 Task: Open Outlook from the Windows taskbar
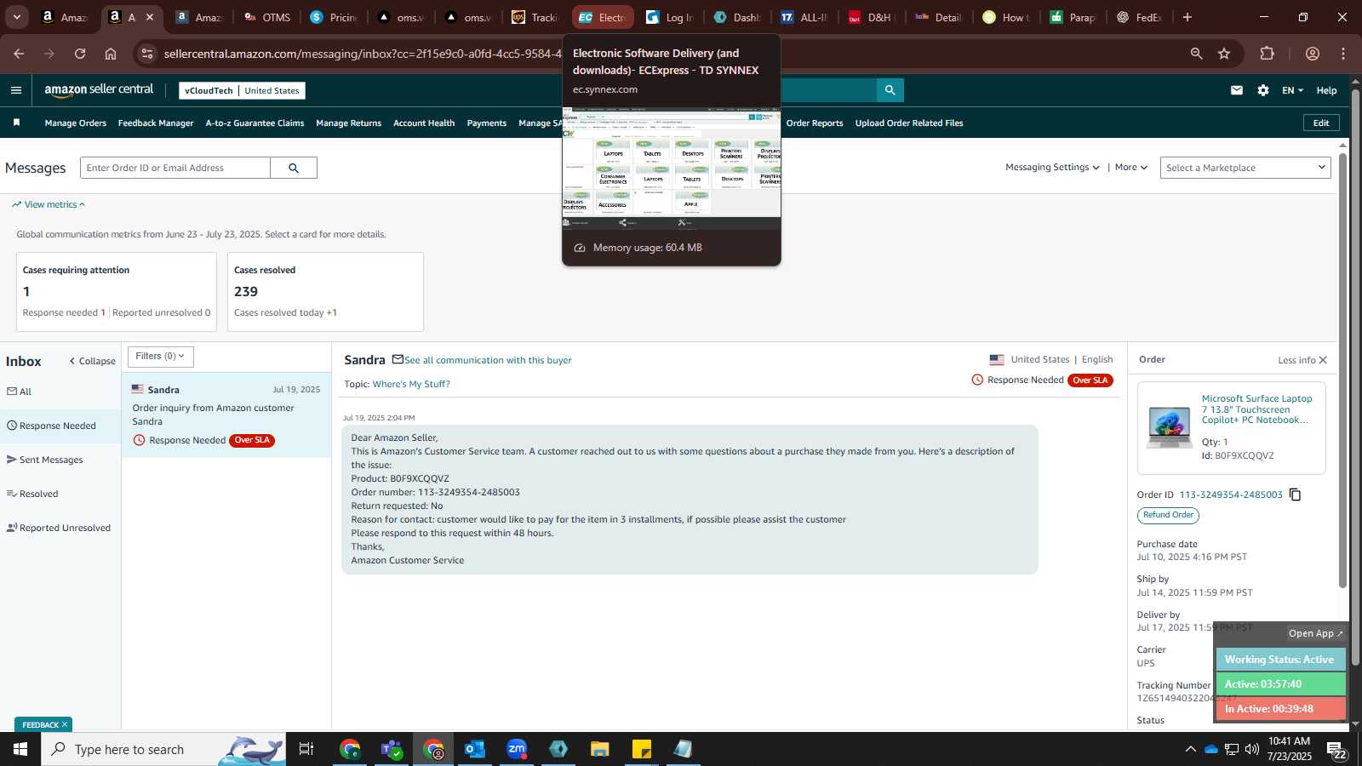pos(475,749)
